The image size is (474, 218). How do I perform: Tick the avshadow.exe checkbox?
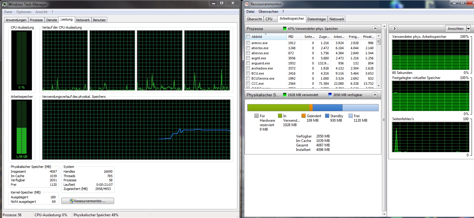248,68
